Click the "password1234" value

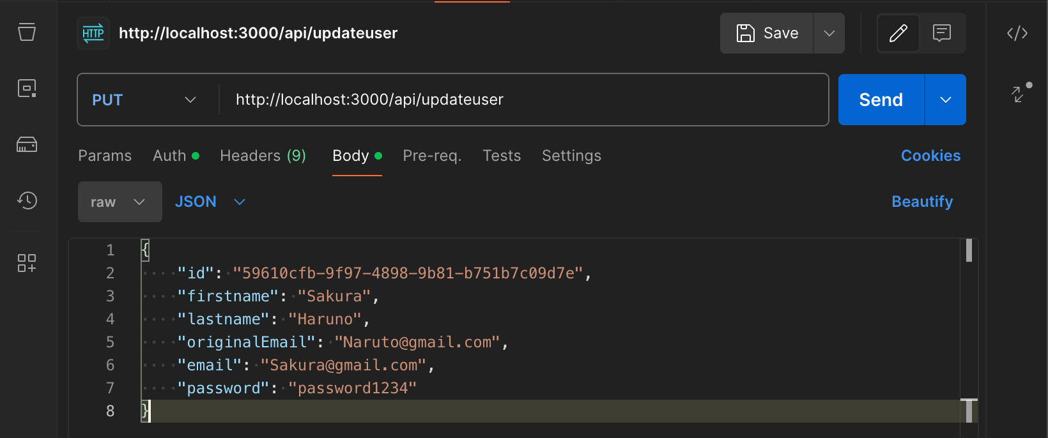tap(352, 388)
